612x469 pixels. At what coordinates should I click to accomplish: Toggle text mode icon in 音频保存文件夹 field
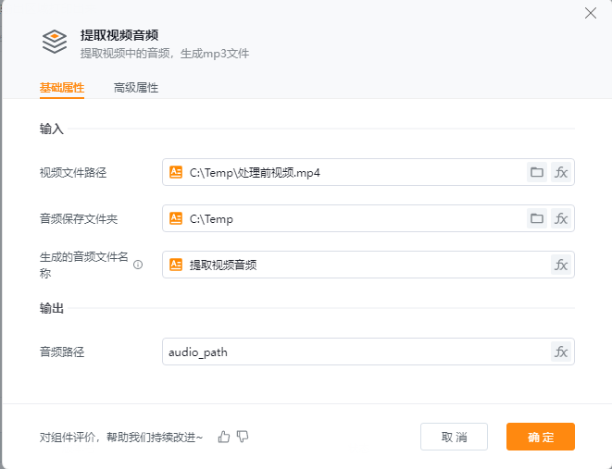[176, 218]
